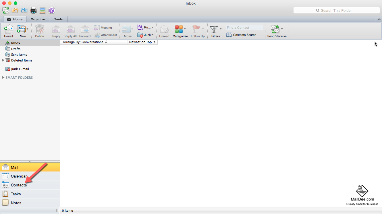Switch to Contacts view in navigation pane
Screen dimensions: 382x214
tap(19, 185)
